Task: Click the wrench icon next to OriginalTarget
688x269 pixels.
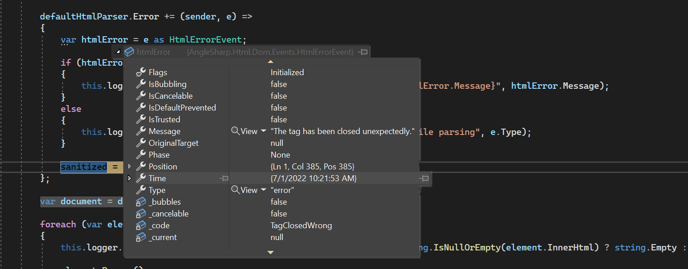Action: click(x=141, y=143)
